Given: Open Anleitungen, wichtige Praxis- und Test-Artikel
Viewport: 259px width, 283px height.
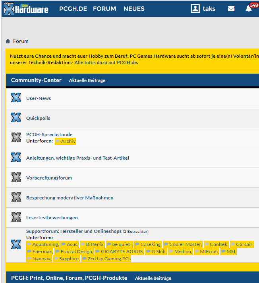Looking at the screenshot, I should [77, 158].
